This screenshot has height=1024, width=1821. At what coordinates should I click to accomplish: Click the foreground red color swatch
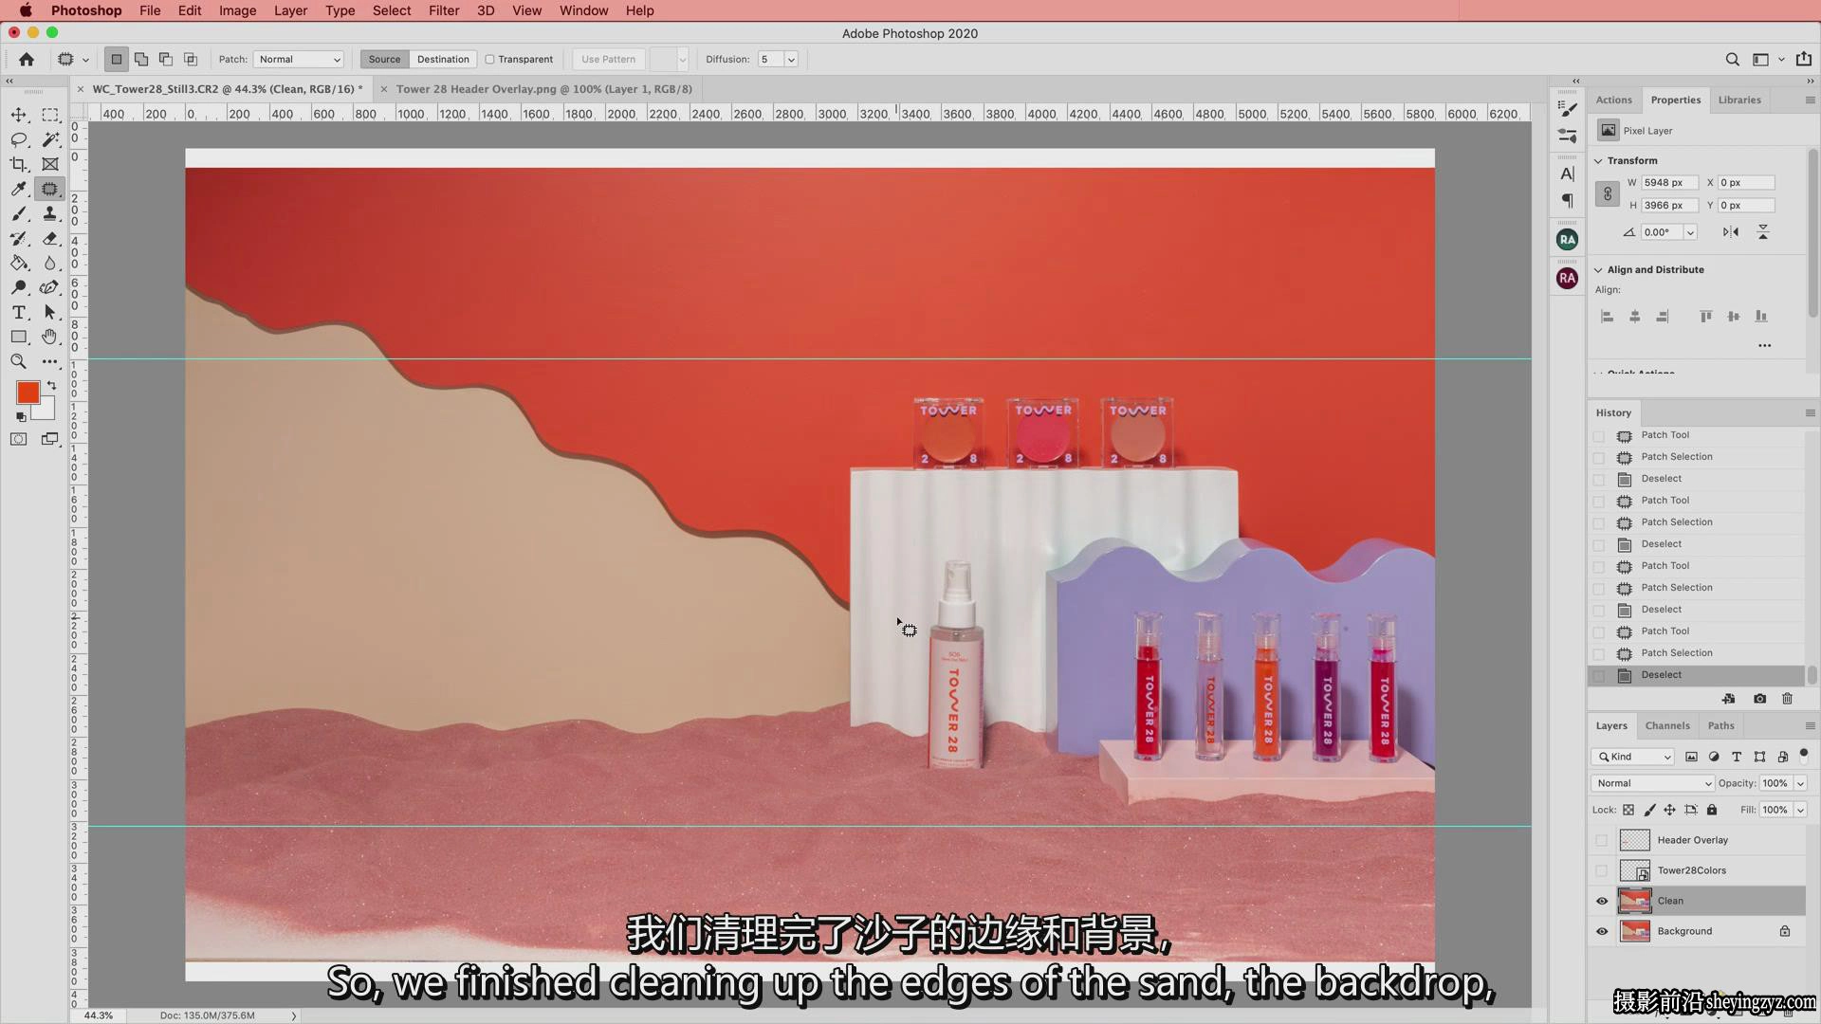(x=28, y=393)
